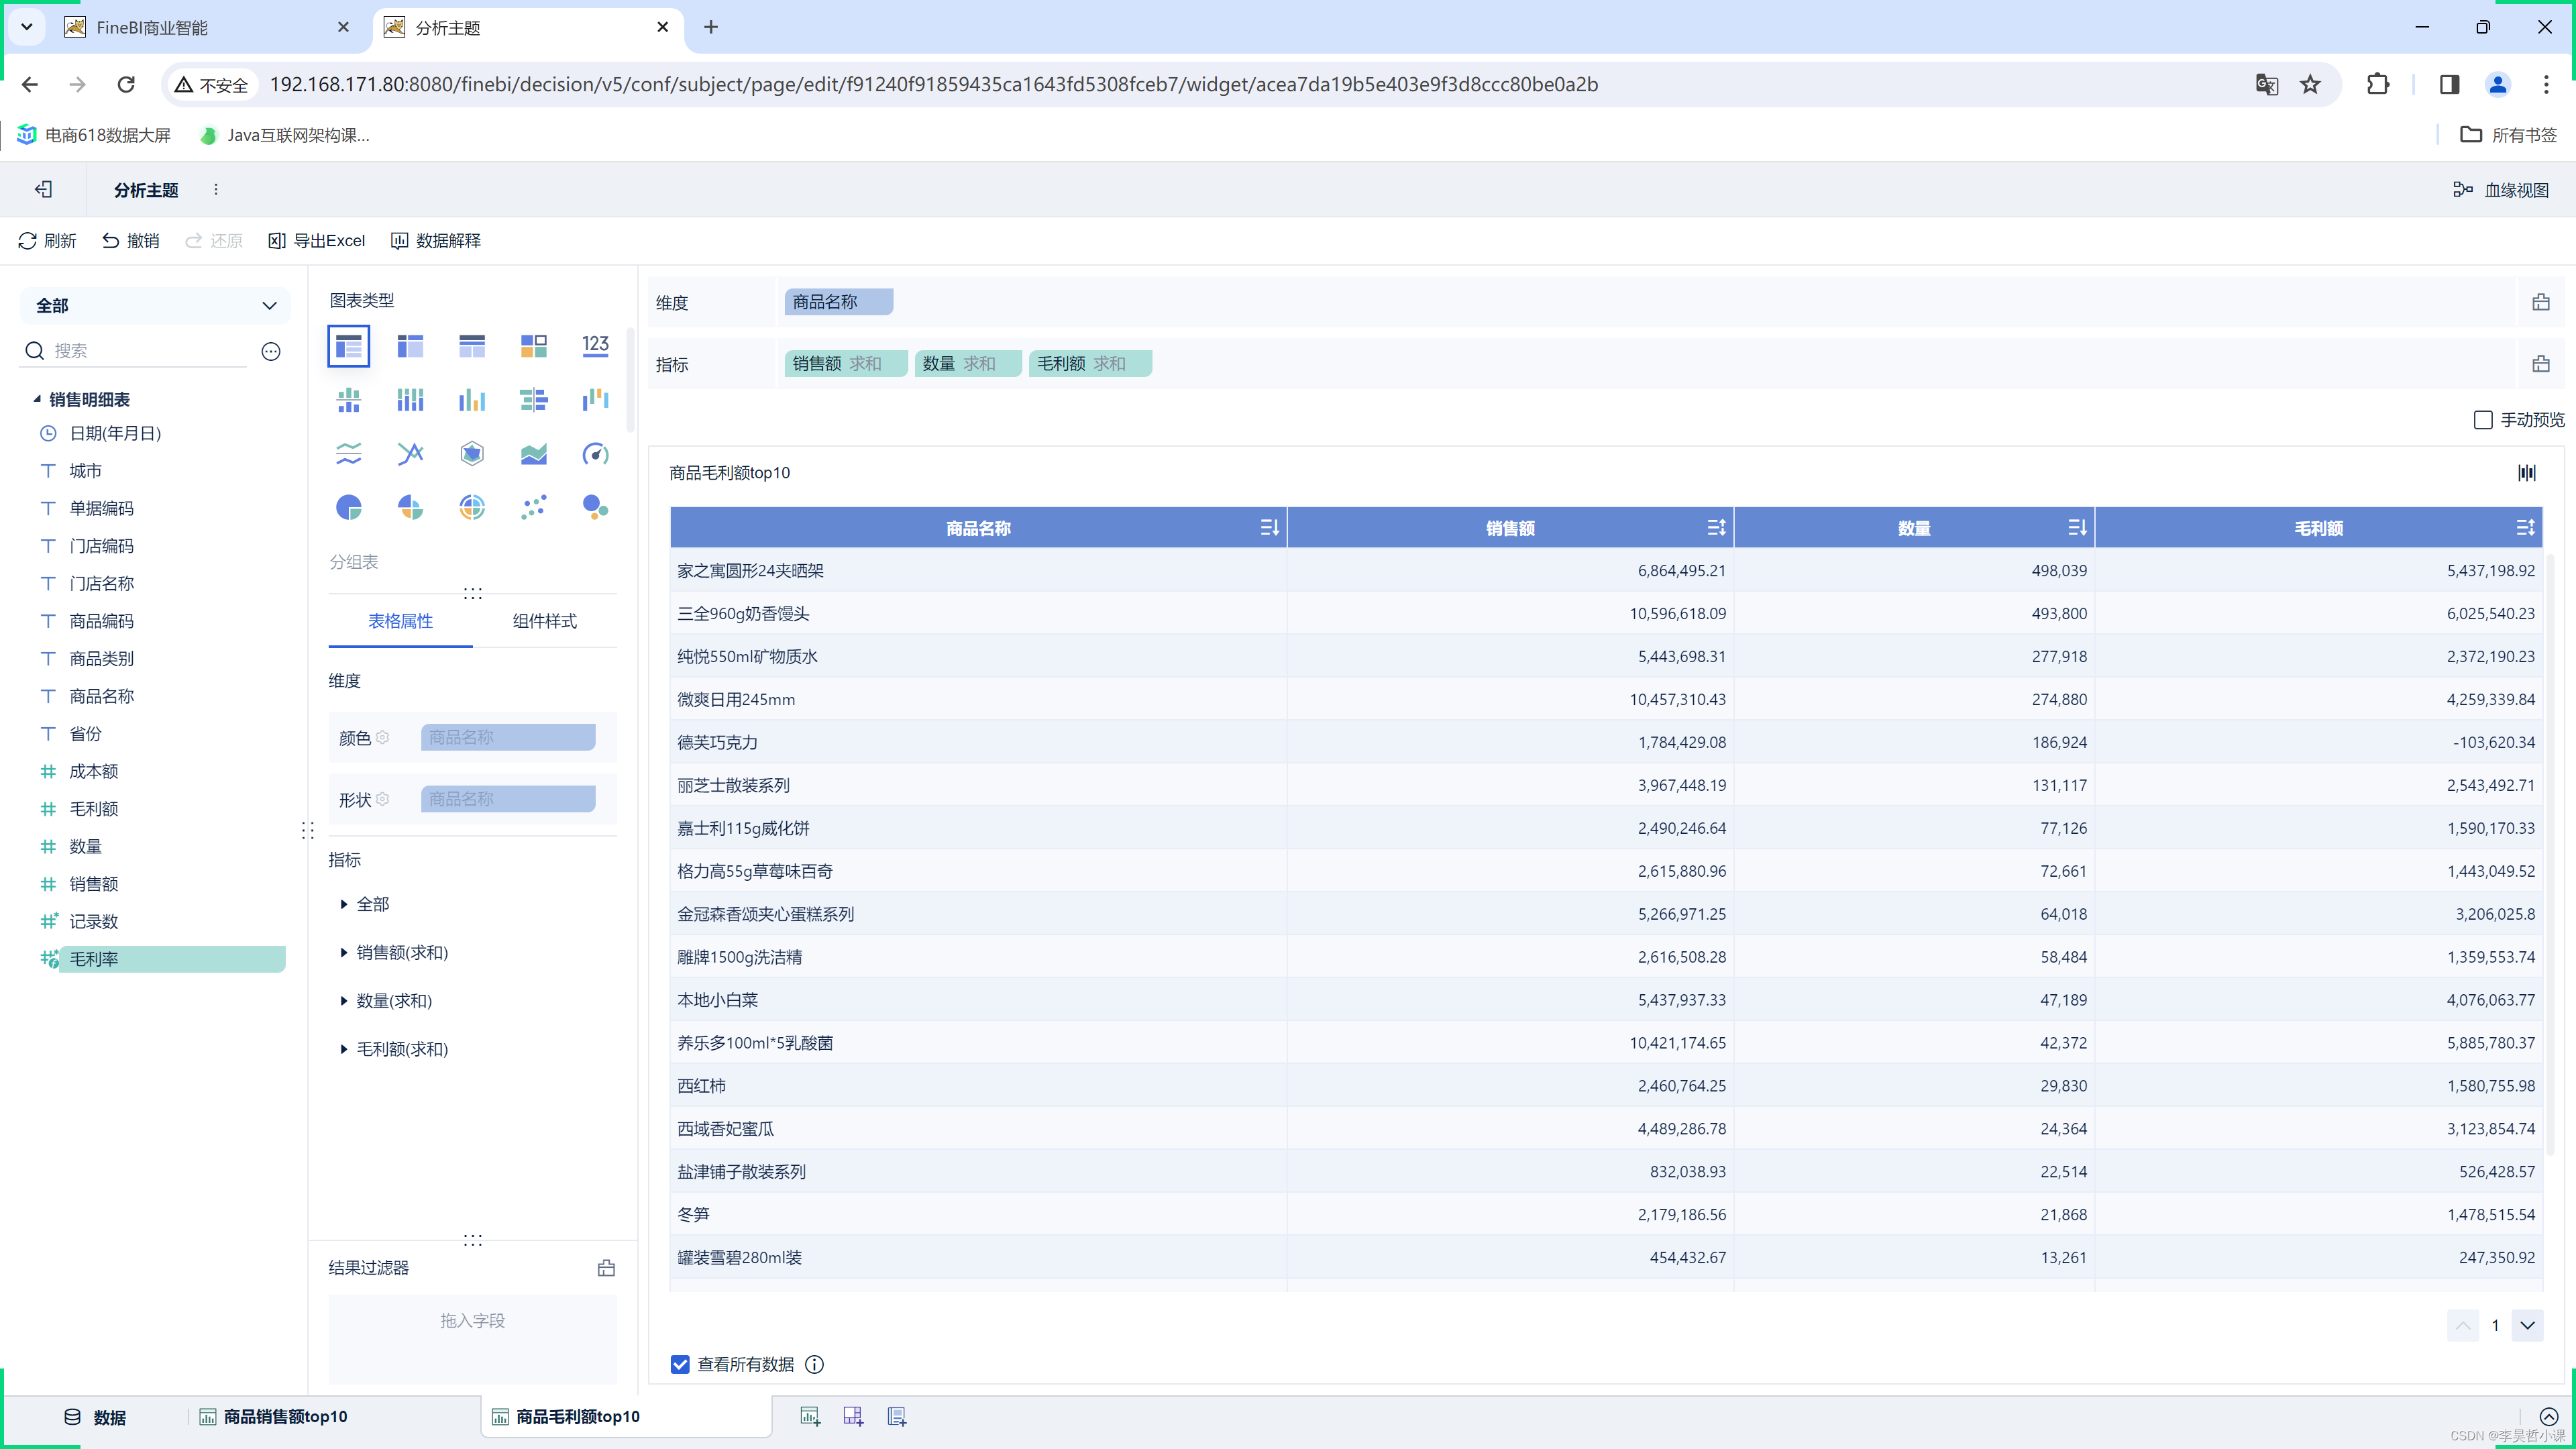Image resolution: width=2576 pixels, height=1449 pixels.
Task: Click the 销售额 求和 indicator pill
Action: (x=845, y=364)
